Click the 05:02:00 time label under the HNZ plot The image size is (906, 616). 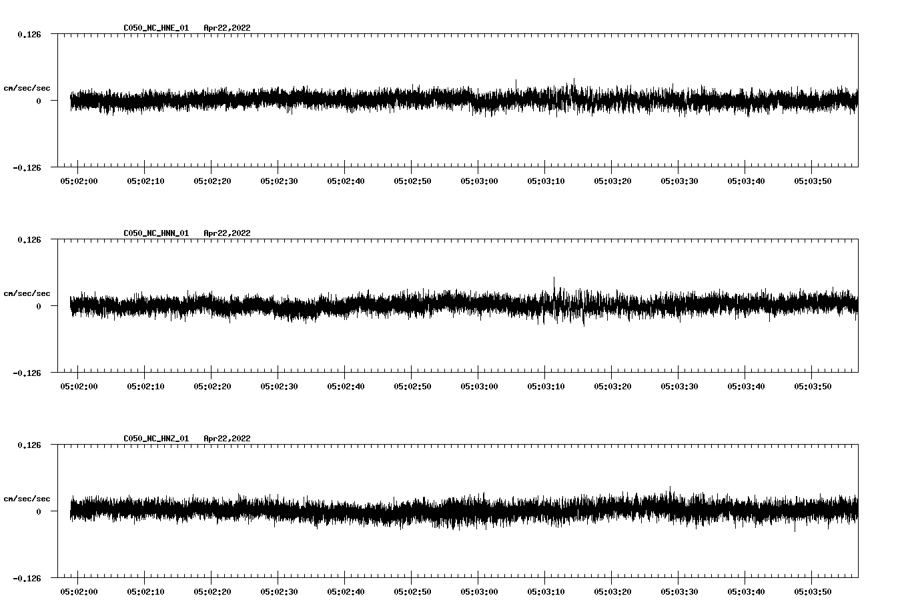point(79,591)
